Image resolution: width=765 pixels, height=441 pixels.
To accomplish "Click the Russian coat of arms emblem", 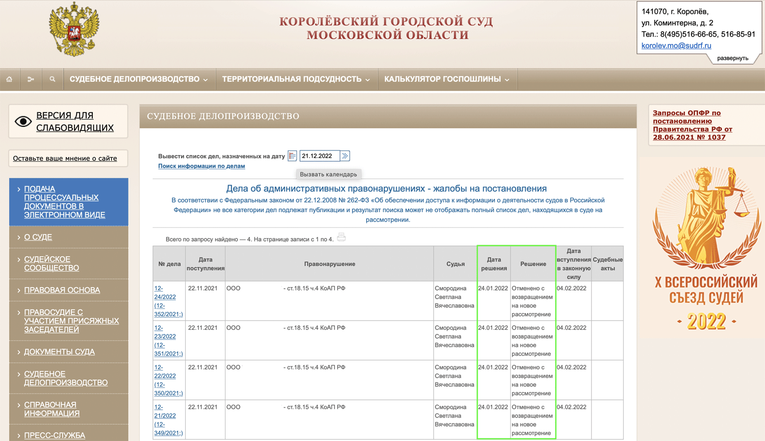I will [74, 29].
